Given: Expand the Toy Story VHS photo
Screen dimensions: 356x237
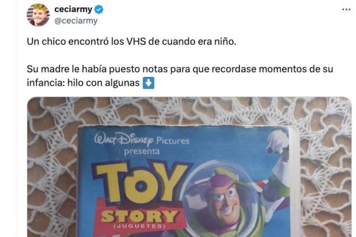Looking at the screenshot, I should coord(189,167).
